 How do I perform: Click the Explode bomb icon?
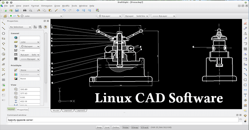(245, 121)
